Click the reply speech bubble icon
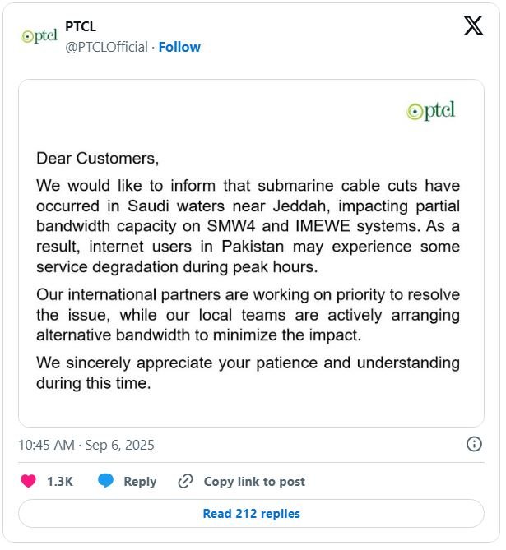This screenshot has height=550, width=506. pos(105,481)
